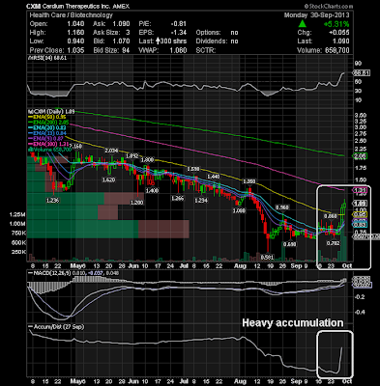Click the 0.581 August low label
Image resolution: width=380 pixels, height=386 pixels.
[x=267, y=257]
